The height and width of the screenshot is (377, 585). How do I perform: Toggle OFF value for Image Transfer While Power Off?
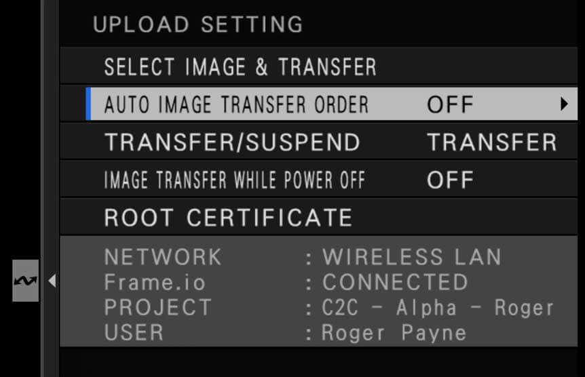click(x=450, y=180)
